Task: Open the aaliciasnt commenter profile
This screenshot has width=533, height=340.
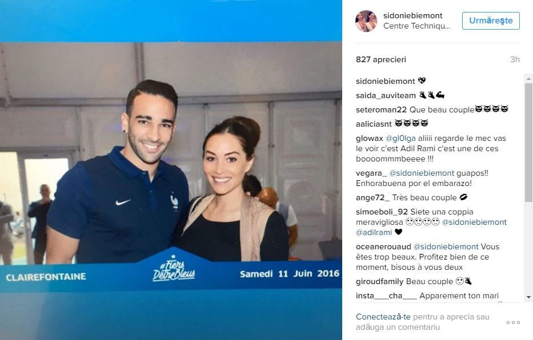Action: point(374,124)
